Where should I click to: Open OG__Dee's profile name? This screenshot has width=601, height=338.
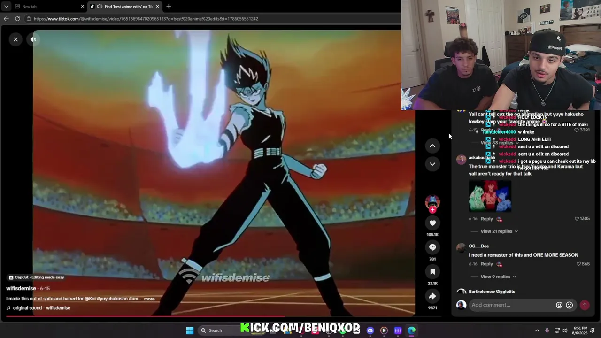[478, 246]
